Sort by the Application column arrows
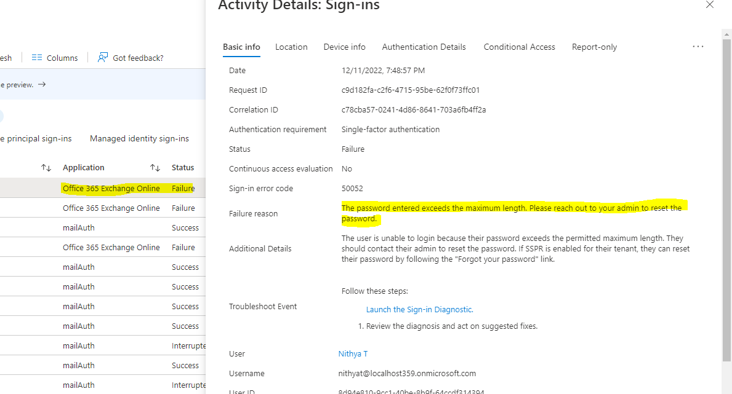The width and height of the screenshot is (732, 394). click(155, 167)
